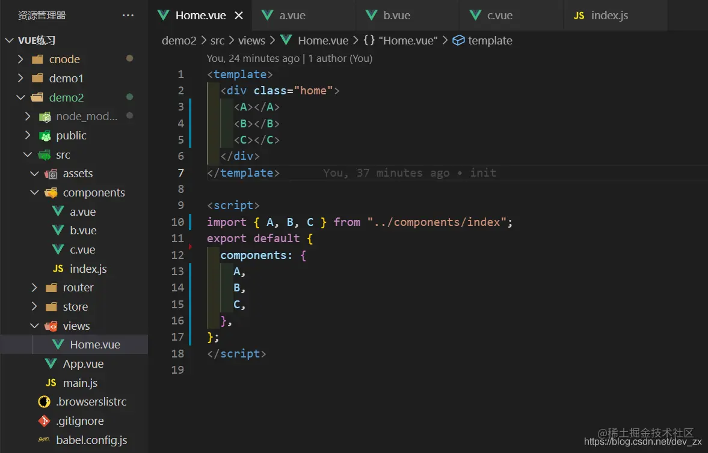
Task: Click the open demo2 folder icon
Action: click(37, 97)
